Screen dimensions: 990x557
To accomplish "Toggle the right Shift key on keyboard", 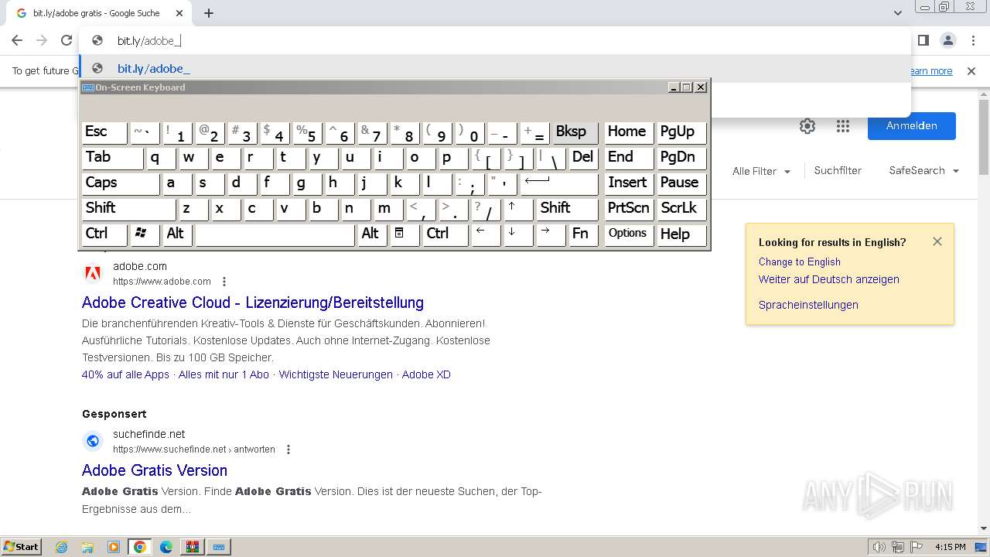I will (x=567, y=208).
